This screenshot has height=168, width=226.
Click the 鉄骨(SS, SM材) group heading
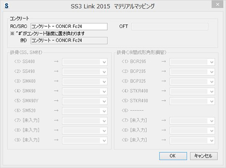coord(26,52)
